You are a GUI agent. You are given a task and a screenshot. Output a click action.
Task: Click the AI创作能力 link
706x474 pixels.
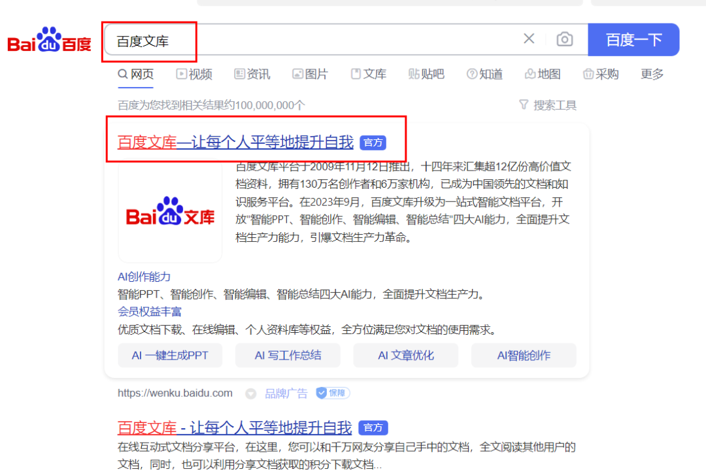pyautogui.click(x=144, y=277)
